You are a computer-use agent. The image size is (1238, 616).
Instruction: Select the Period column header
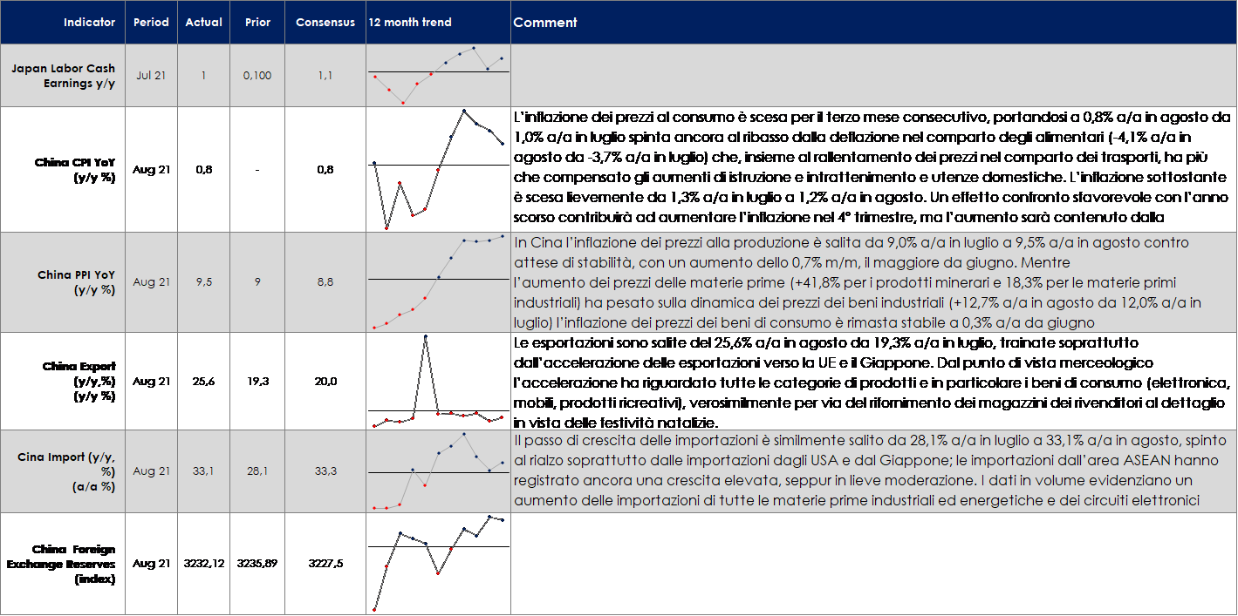tap(151, 22)
